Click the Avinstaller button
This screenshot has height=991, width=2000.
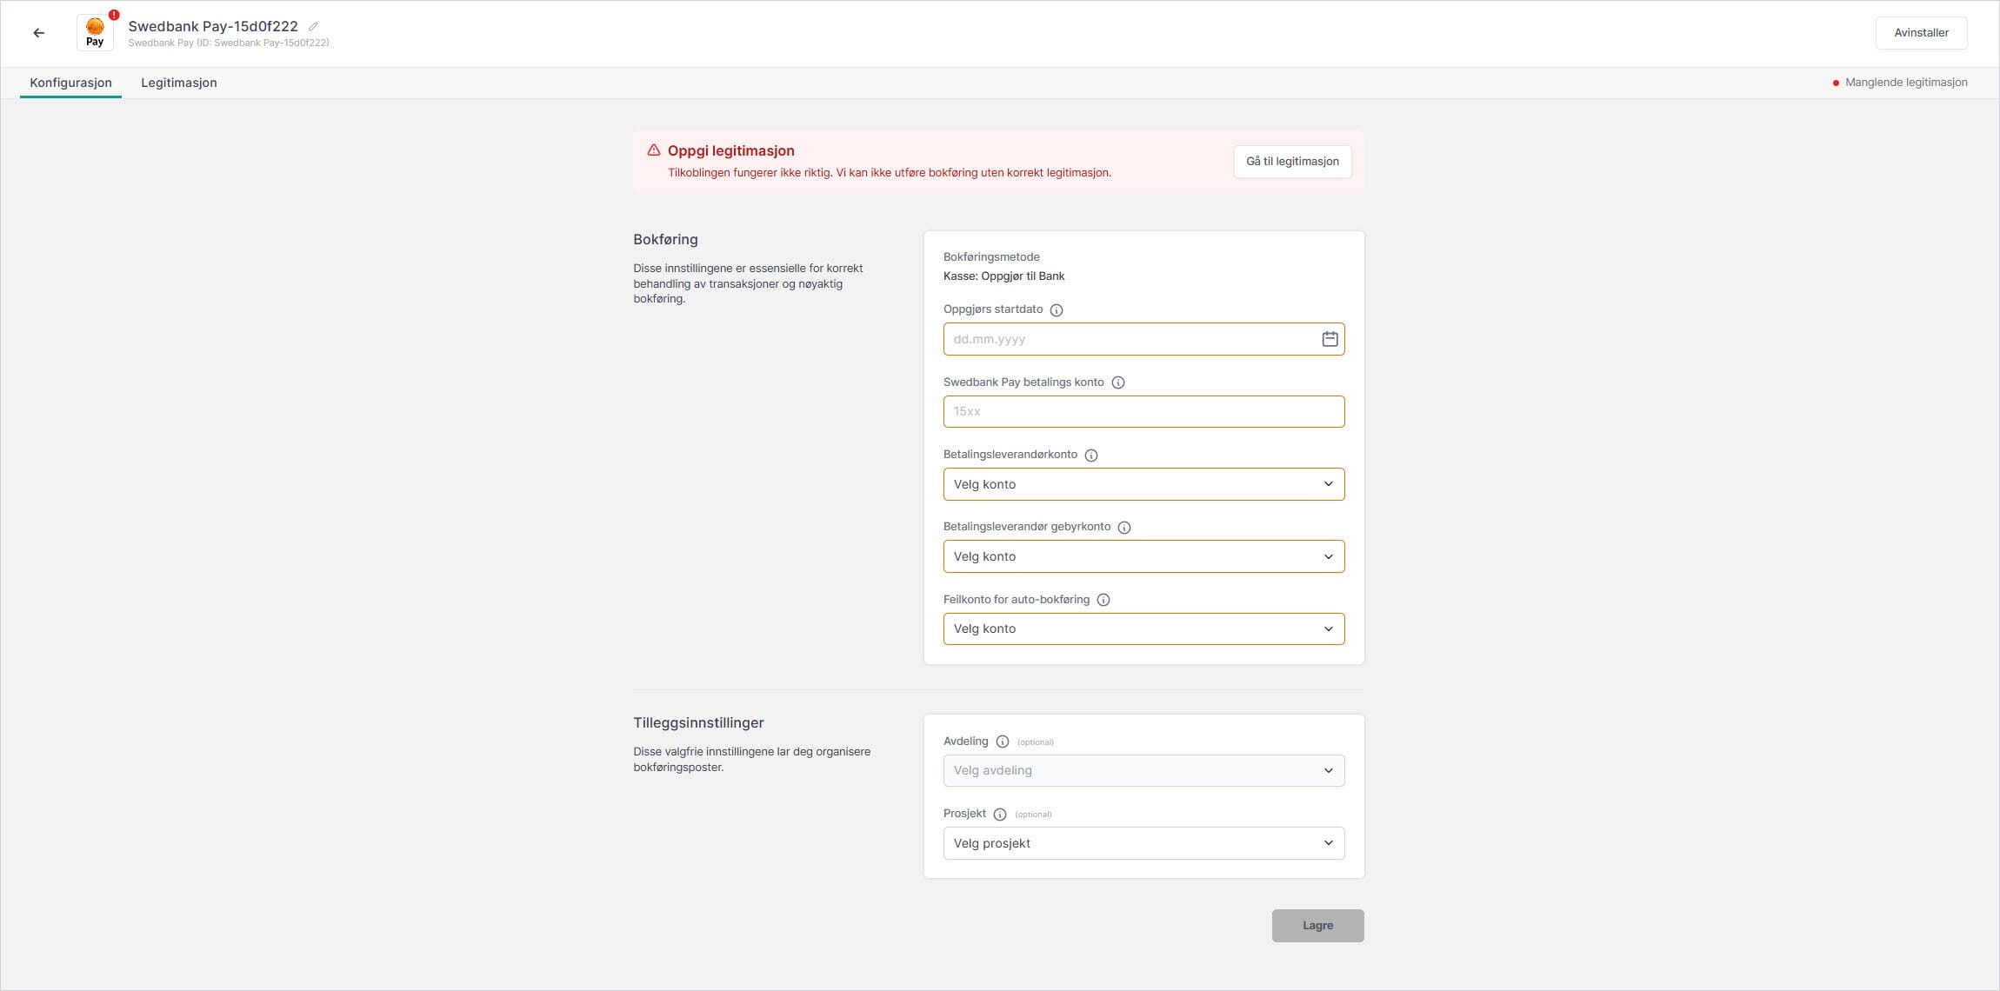point(1921,33)
